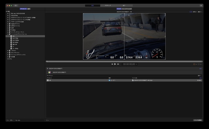Collapse the ソーシャルプラットフォーム group
Image resolution: width=209 pixels, height=129 pixels.
pos(8,34)
